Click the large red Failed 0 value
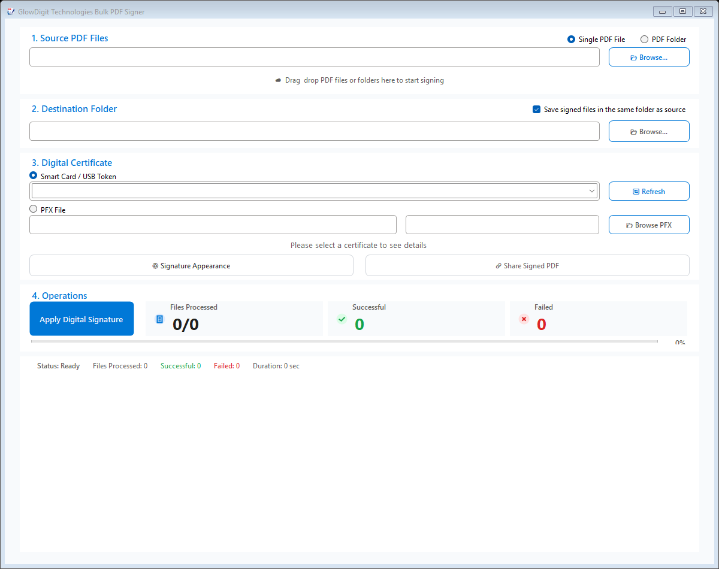Image resolution: width=719 pixels, height=569 pixels. (x=541, y=325)
